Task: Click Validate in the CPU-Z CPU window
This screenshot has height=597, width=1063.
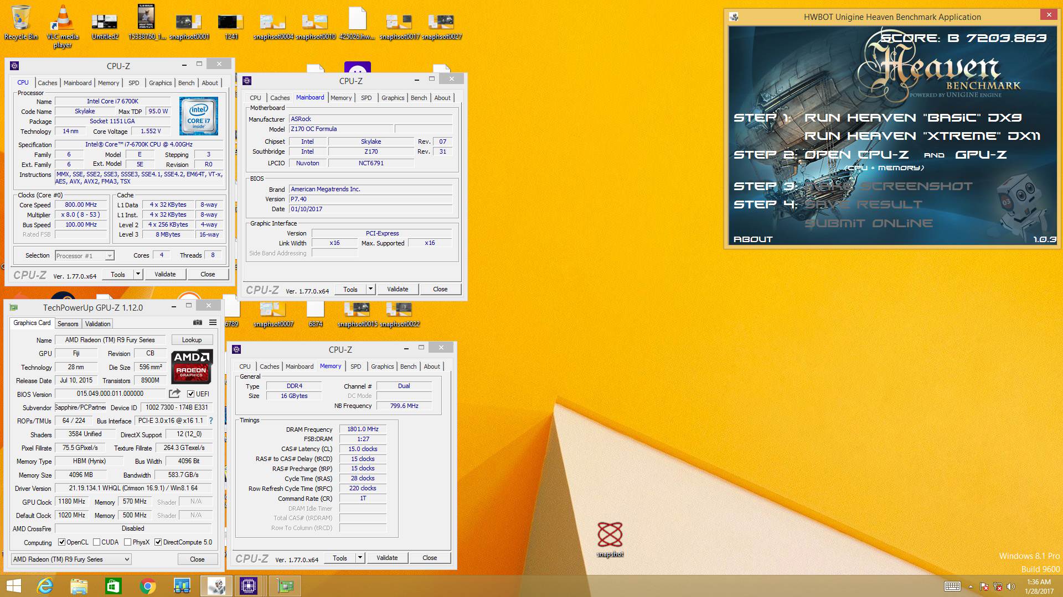Action: [x=165, y=274]
